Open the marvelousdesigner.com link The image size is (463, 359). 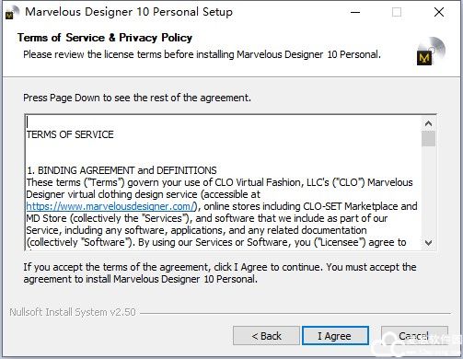pyautogui.click(x=111, y=206)
